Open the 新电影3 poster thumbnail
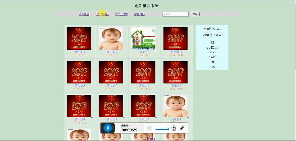Screen dimensions: 296x141 click(x=111, y=106)
